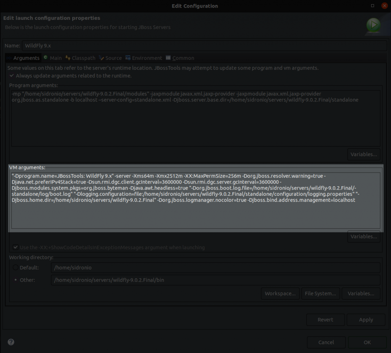Switch to the Source tab
Image resolution: width=391 pixels, height=353 pixels.
click(110, 58)
